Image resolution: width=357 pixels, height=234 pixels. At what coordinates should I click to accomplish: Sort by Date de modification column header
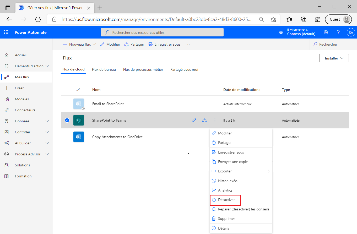pos(242,90)
